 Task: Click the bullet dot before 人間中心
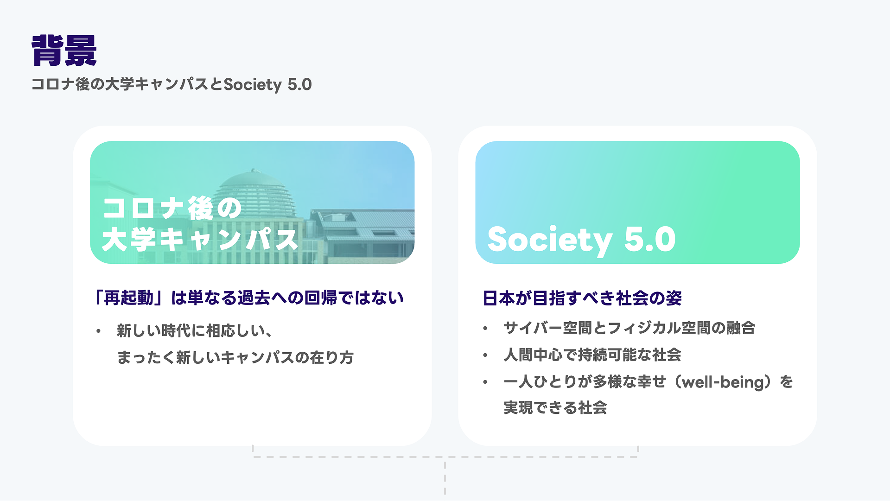point(485,355)
